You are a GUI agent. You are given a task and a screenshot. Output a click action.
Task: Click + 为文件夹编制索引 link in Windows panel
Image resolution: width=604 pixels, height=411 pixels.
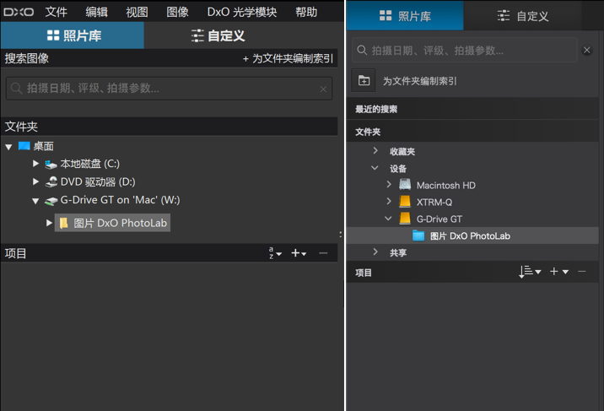[288, 58]
